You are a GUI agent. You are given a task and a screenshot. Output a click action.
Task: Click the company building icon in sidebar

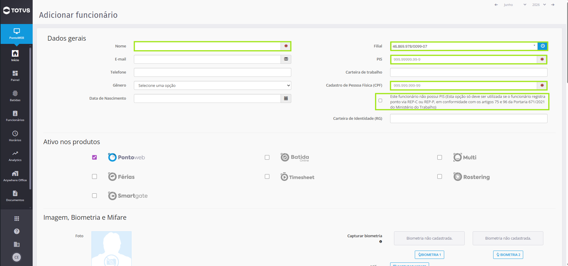click(17, 244)
